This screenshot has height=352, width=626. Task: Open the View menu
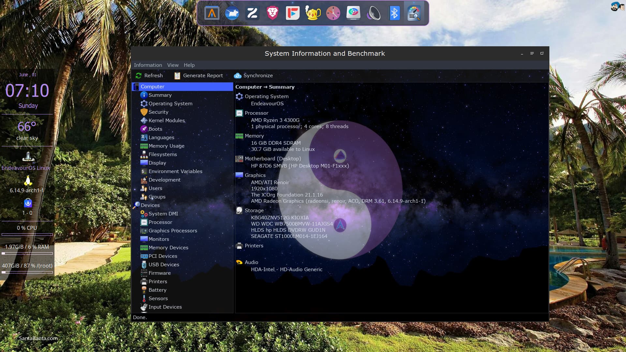[173, 65]
